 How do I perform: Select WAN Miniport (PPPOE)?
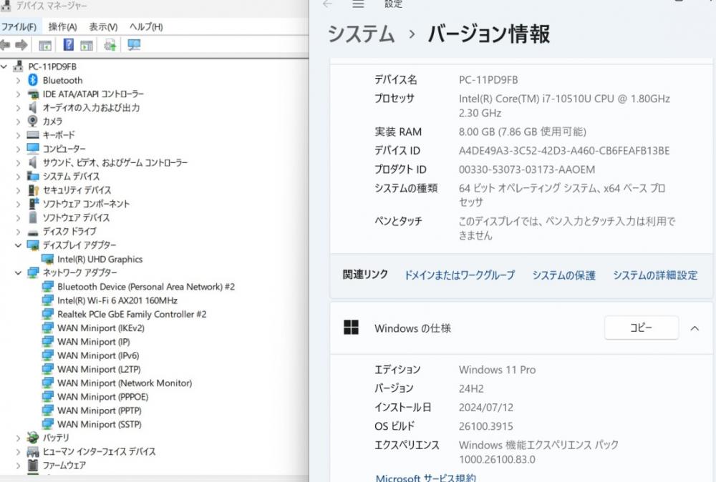click(102, 396)
